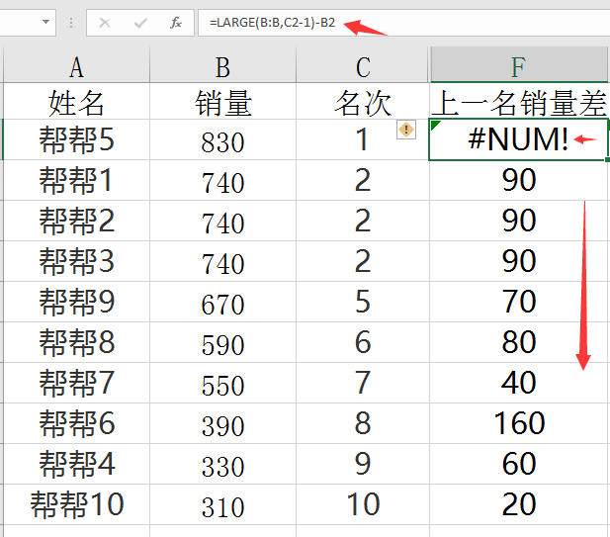
Task: Select sales cell 310
Action: (x=222, y=504)
